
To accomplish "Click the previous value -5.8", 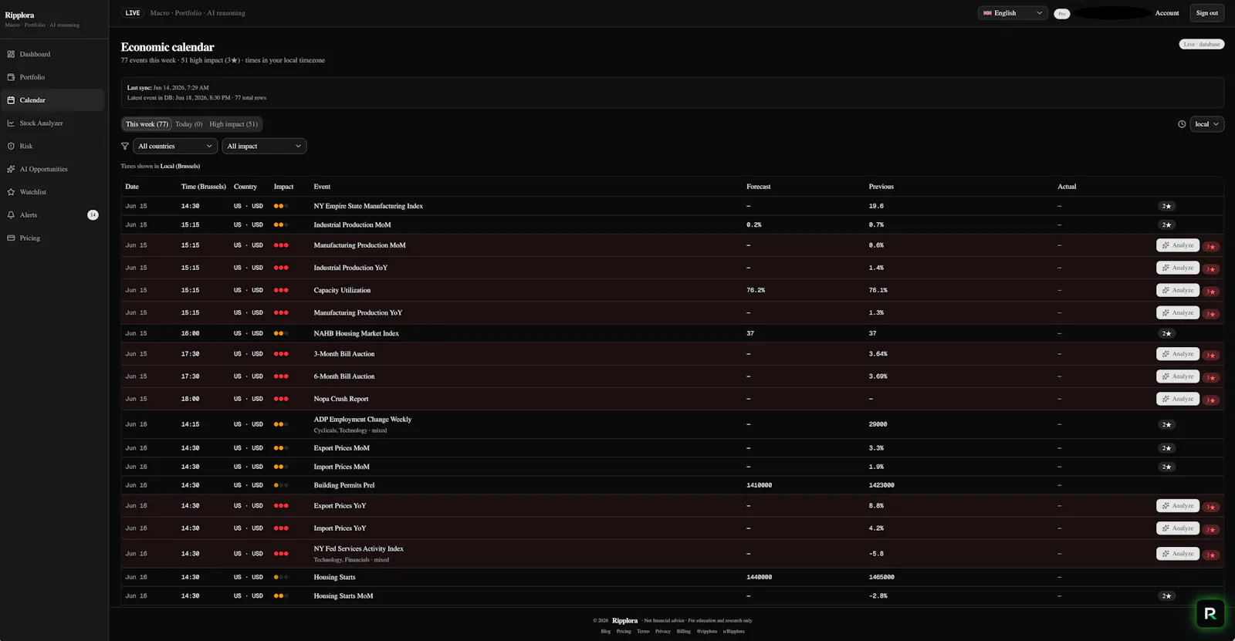I will [x=876, y=554].
